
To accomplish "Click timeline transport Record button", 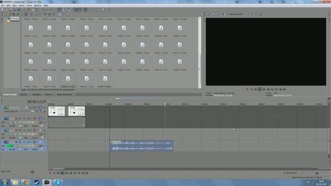I will [x=50, y=173].
